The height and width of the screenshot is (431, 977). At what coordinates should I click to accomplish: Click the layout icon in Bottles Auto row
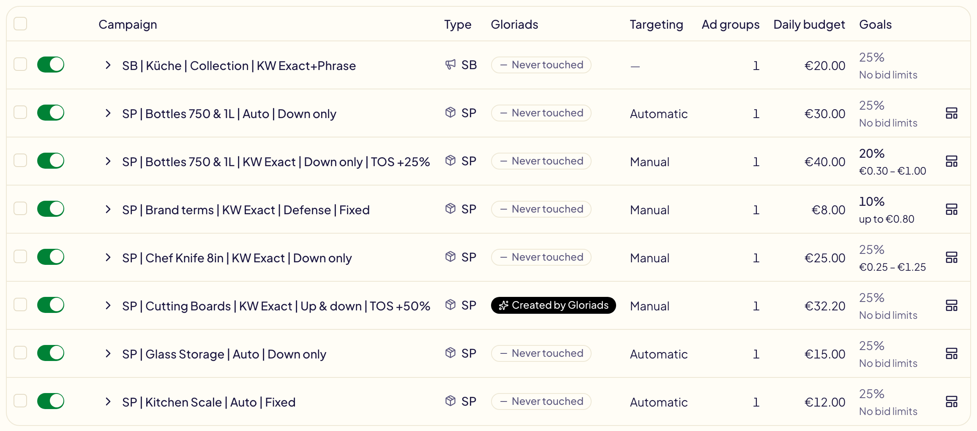[951, 113]
